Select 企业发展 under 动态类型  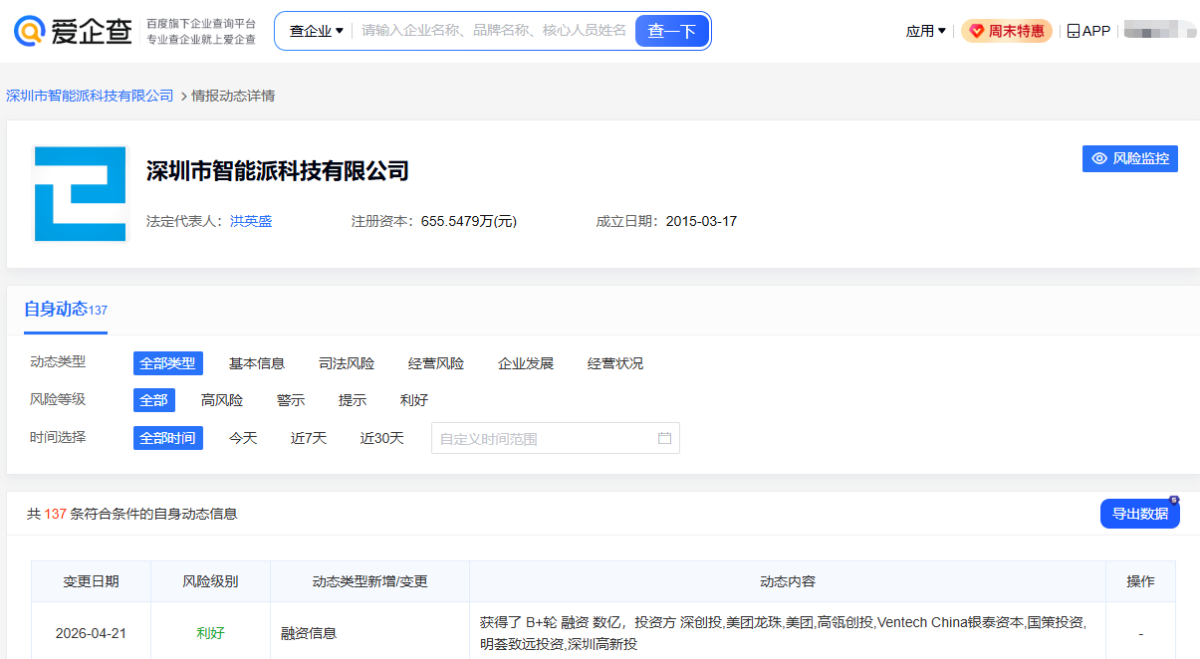525,363
